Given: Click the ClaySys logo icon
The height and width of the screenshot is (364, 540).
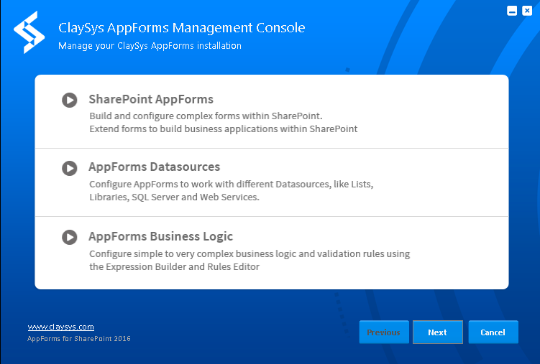Looking at the screenshot, I should [29, 32].
